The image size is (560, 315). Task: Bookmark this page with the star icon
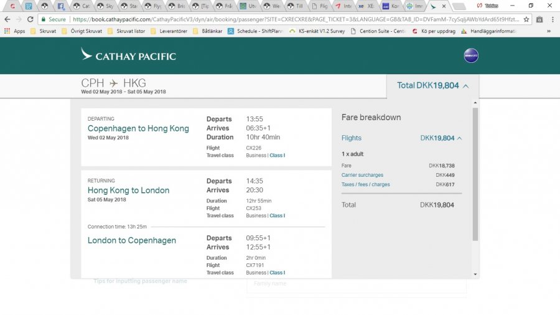[526, 19]
